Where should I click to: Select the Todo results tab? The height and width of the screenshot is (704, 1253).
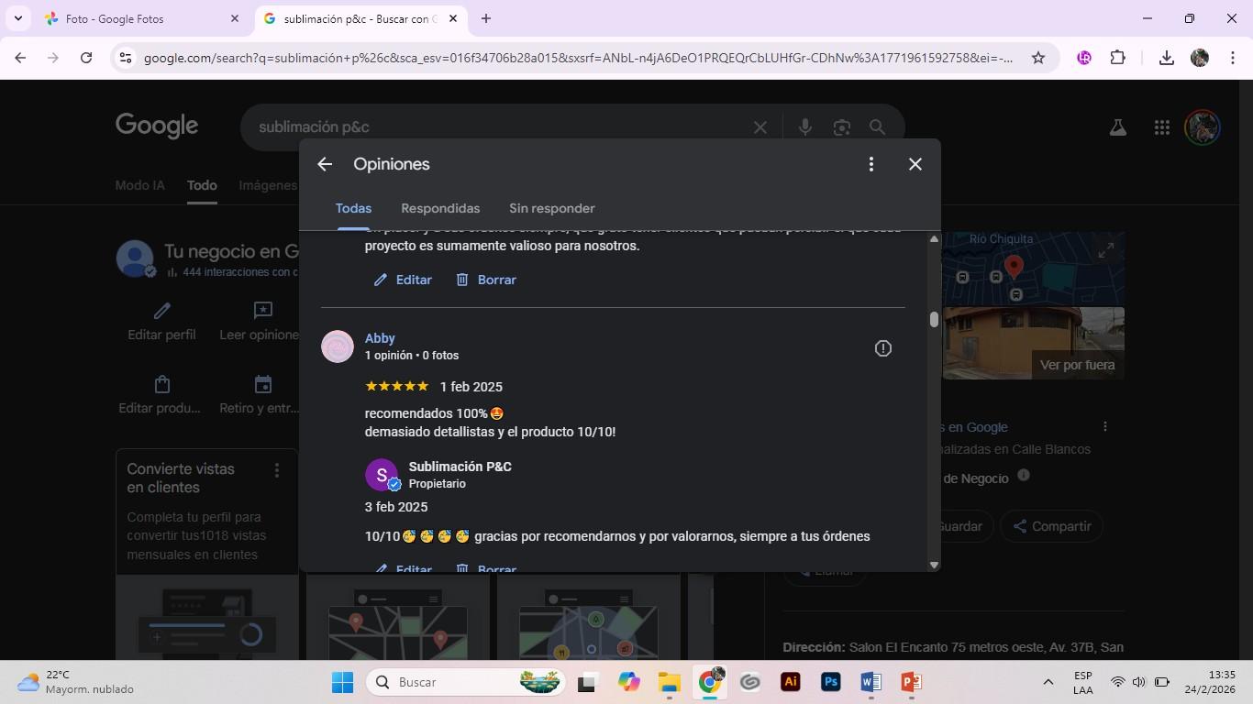coord(202,185)
